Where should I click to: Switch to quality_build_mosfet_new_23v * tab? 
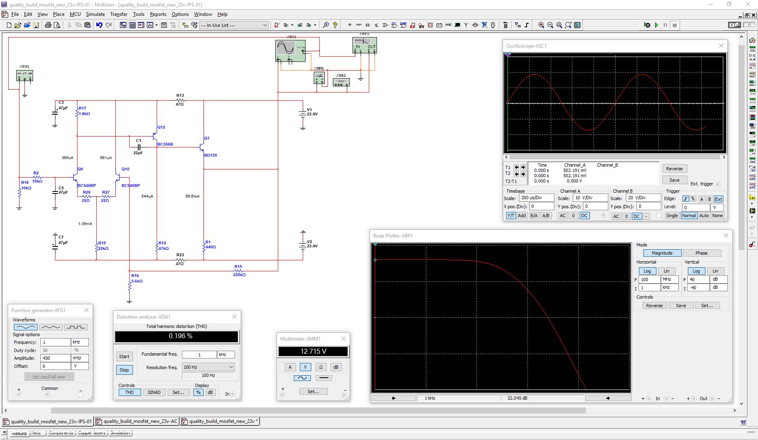coord(220,421)
